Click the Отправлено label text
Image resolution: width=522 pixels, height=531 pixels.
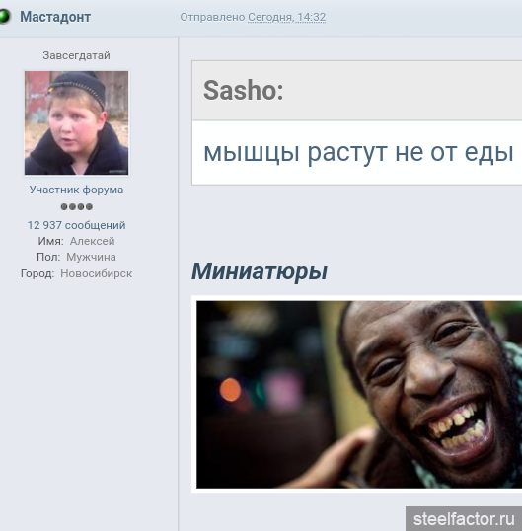[x=212, y=17]
